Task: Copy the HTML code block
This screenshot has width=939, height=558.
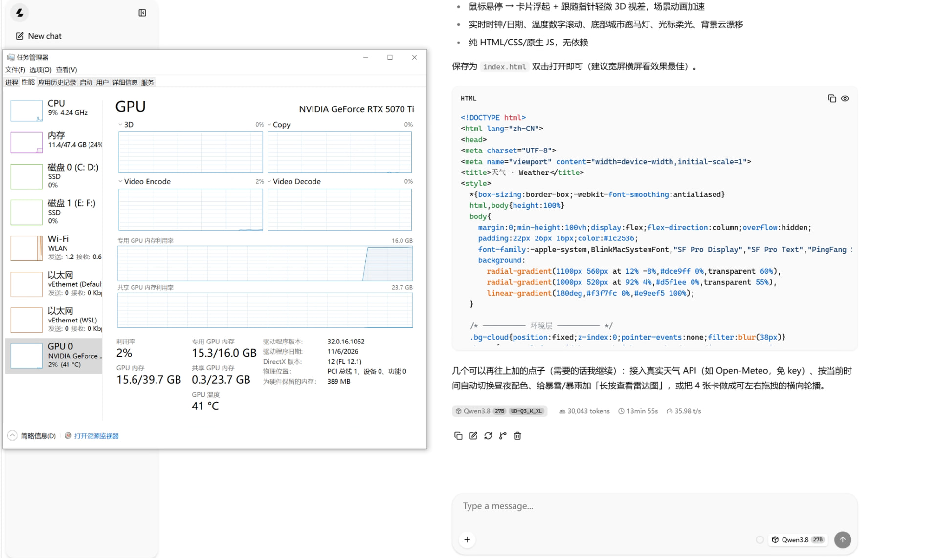Action: pos(831,98)
